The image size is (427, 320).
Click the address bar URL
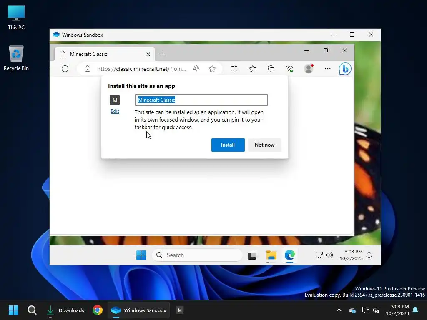coord(142,69)
